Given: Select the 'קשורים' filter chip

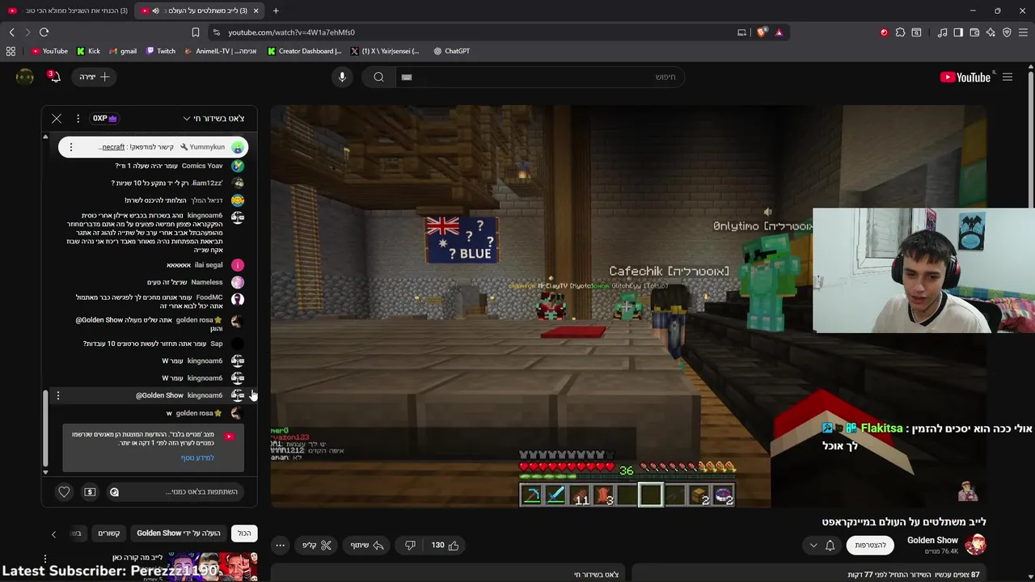Looking at the screenshot, I should tap(109, 533).
